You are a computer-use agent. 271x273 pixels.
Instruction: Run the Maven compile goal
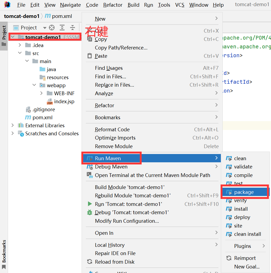[x=245, y=175]
